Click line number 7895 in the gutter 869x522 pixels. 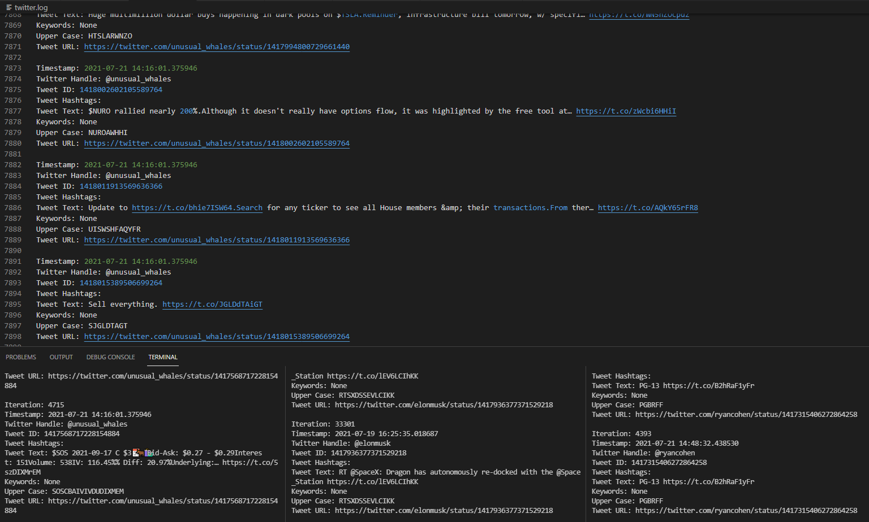12,304
